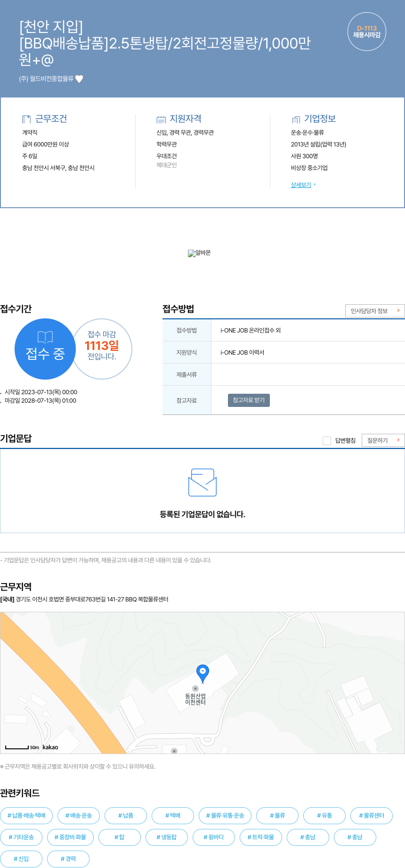Click the white heart favorite icon
The width and height of the screenshot is (405, 868).
[x=79, y=79]
